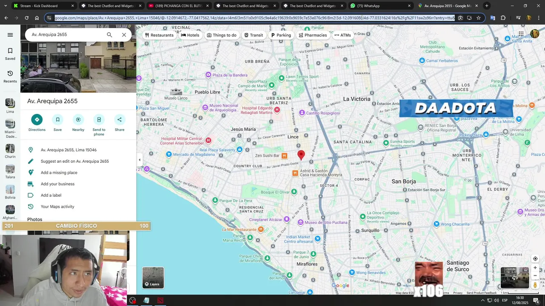This screenshot has height=306, width=545.
Task: Share Av. Arequipa 2655
Action: [120, 123]
